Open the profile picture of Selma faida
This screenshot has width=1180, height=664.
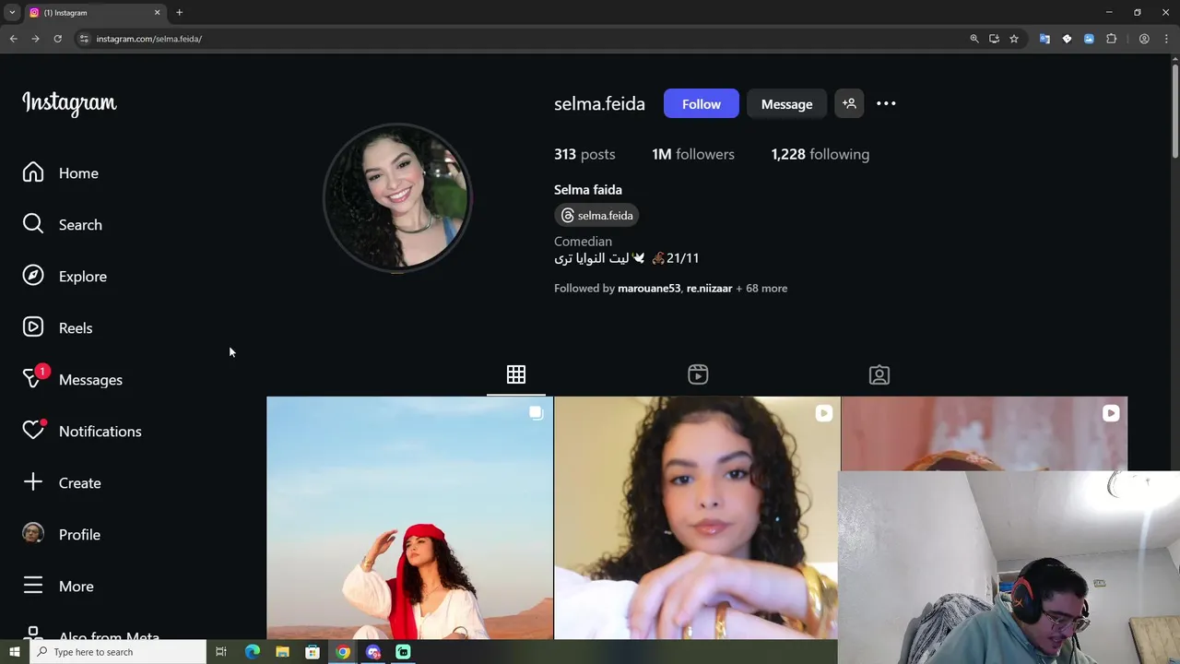(397, 197)
